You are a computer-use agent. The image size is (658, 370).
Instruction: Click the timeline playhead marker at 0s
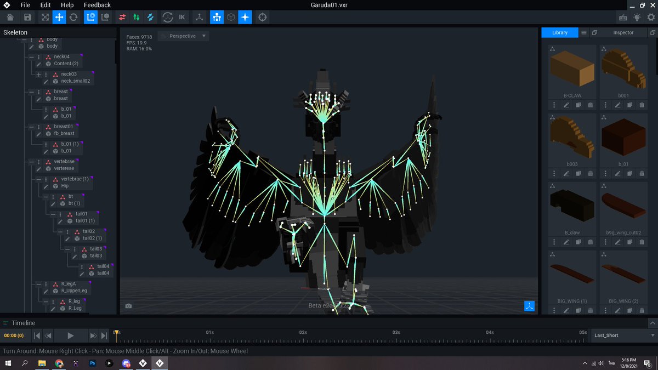(x=116, y=333)
